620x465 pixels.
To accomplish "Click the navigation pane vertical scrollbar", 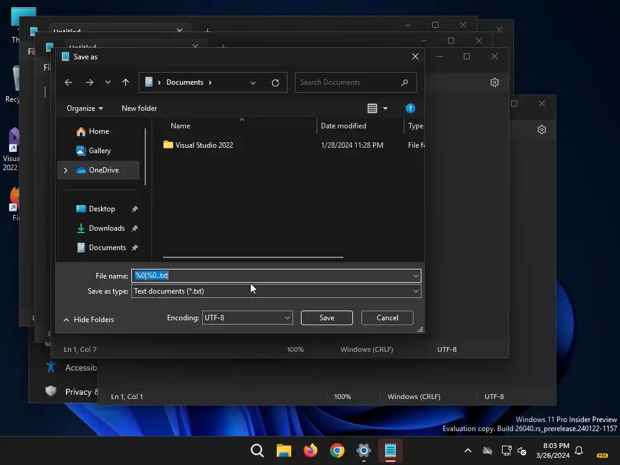I will [x=145, y=157].
